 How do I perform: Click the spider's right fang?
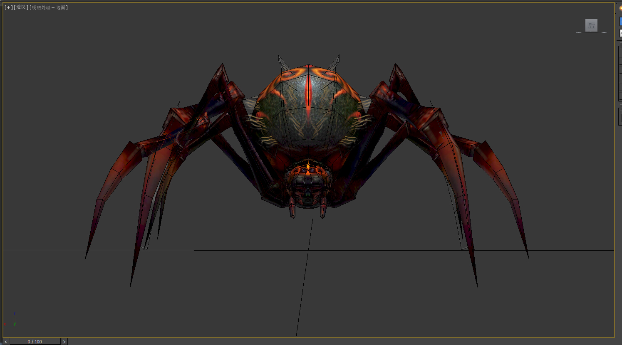(323, 210)
